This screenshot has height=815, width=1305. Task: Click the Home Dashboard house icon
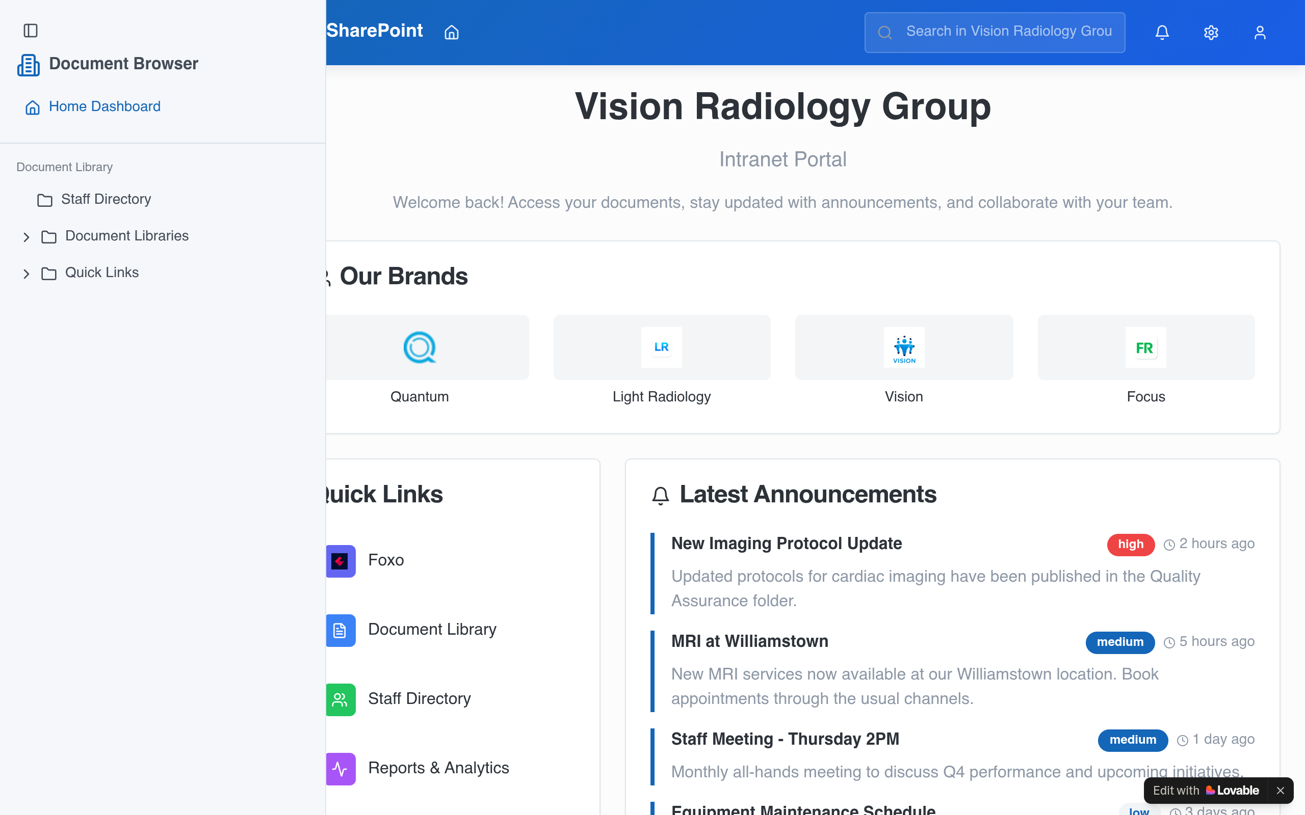click(x=32, y=108)
